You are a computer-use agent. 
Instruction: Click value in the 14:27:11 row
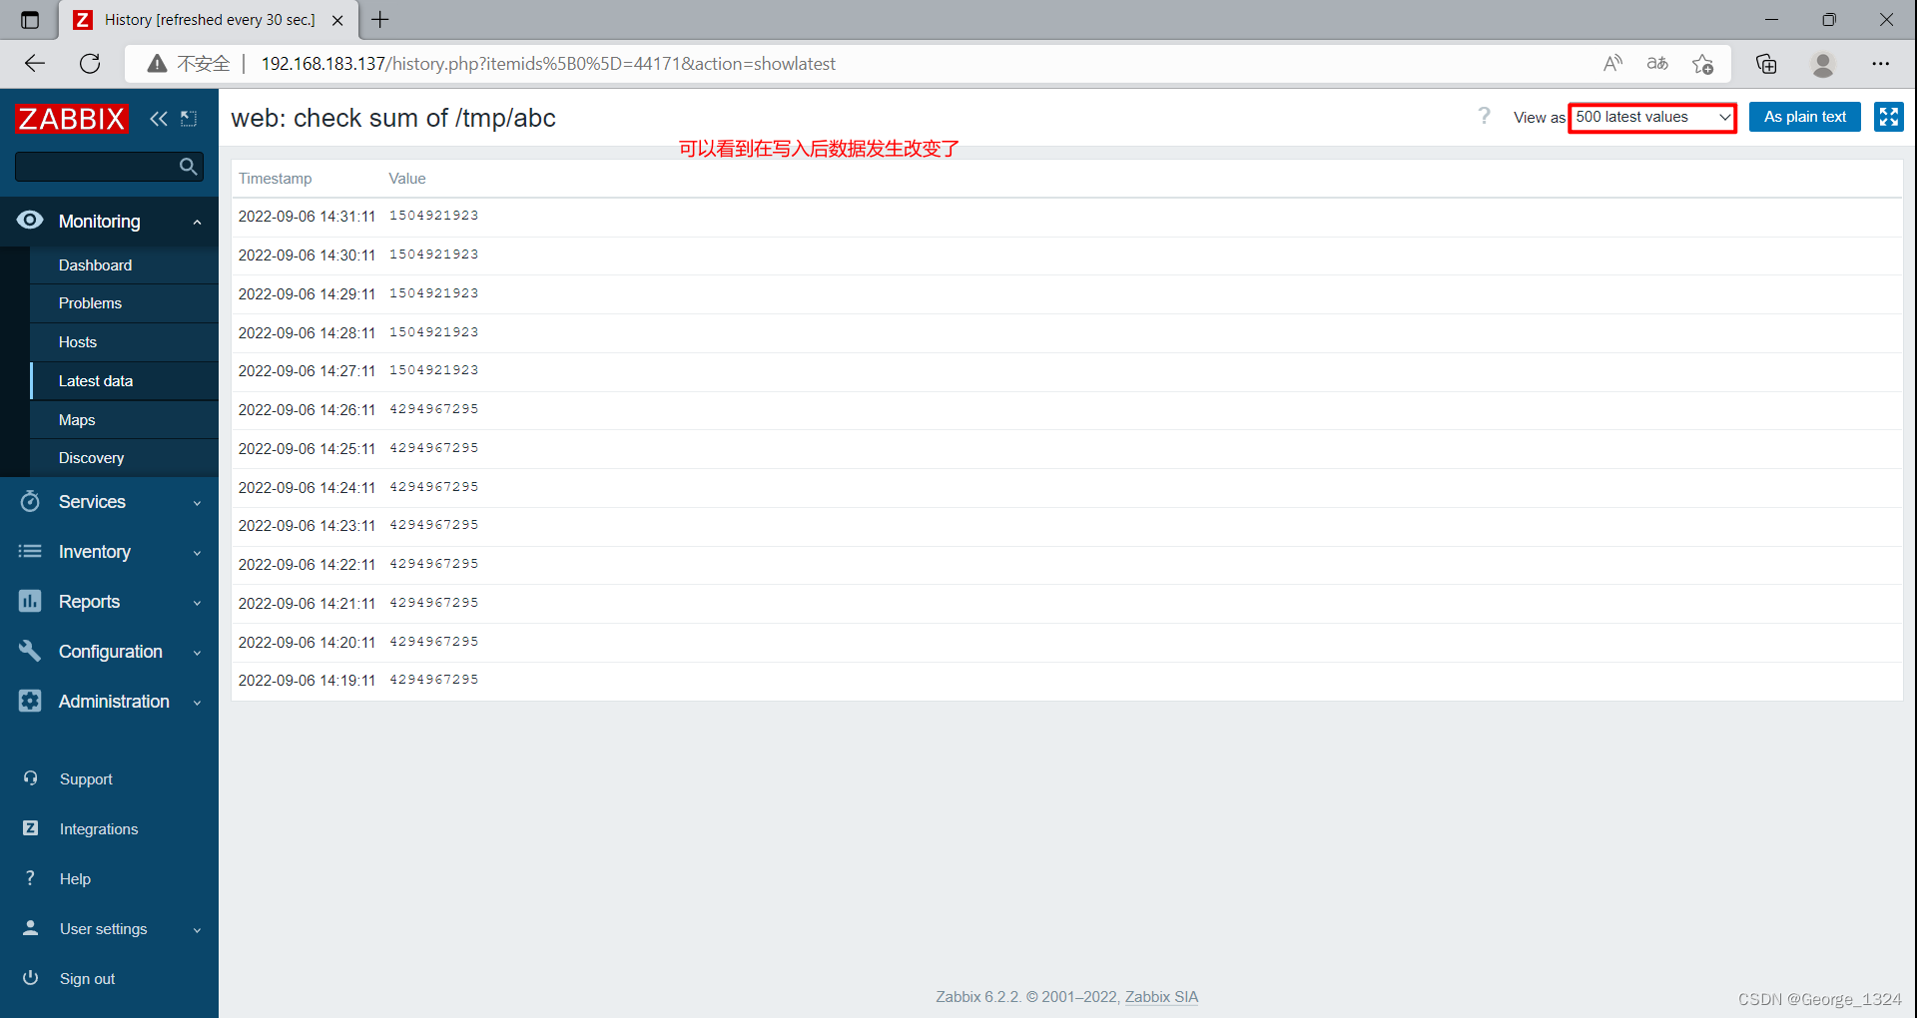click(433, 370)
